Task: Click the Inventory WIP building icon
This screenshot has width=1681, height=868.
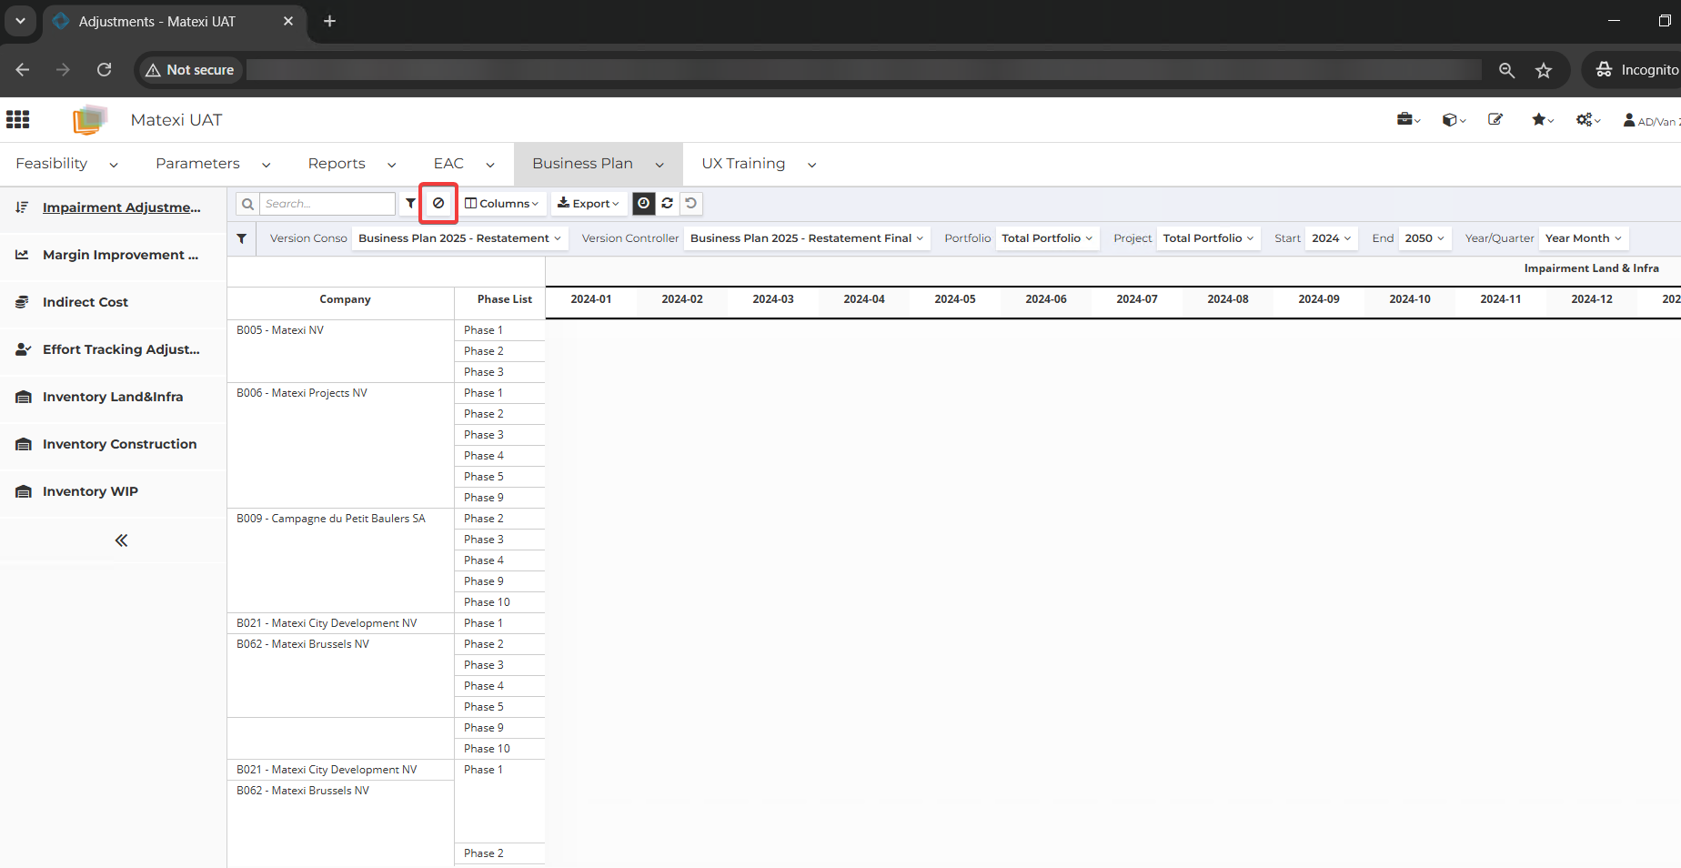Action: (24, 491)
